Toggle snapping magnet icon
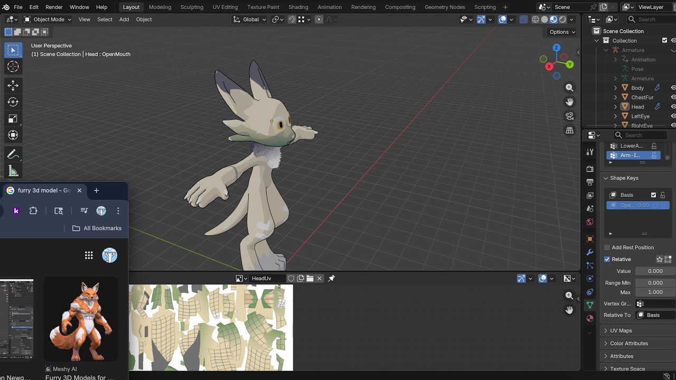 click(x=292, y=20)
